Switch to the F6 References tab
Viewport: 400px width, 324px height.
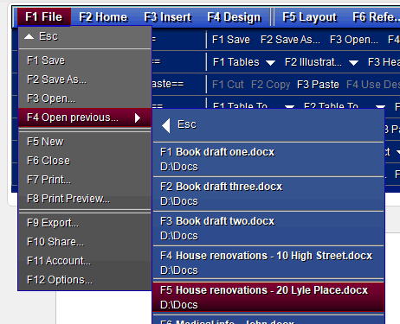click(375, 17)
